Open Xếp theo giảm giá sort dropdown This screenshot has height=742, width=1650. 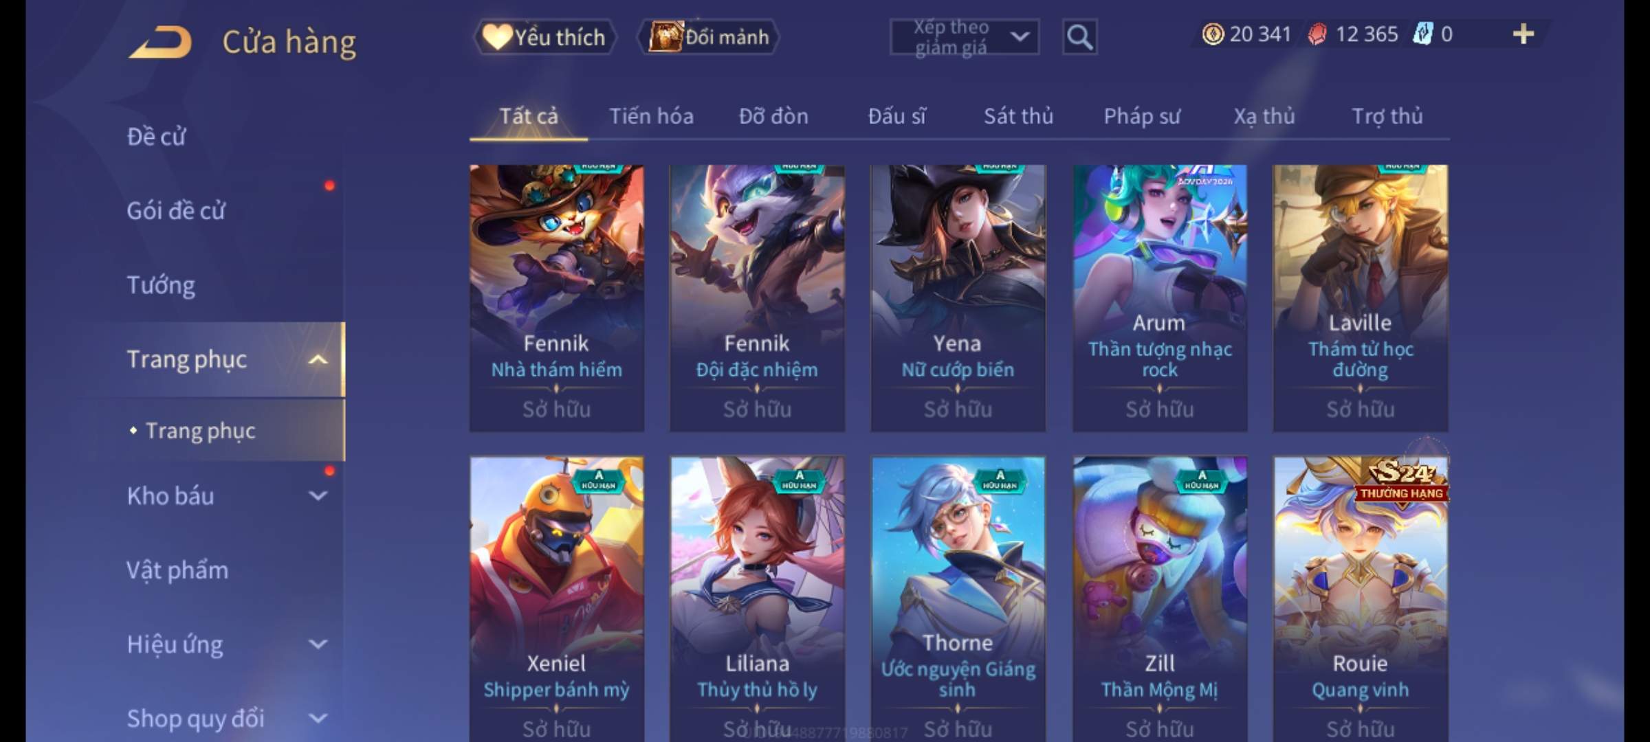click(x=965, y=37)
